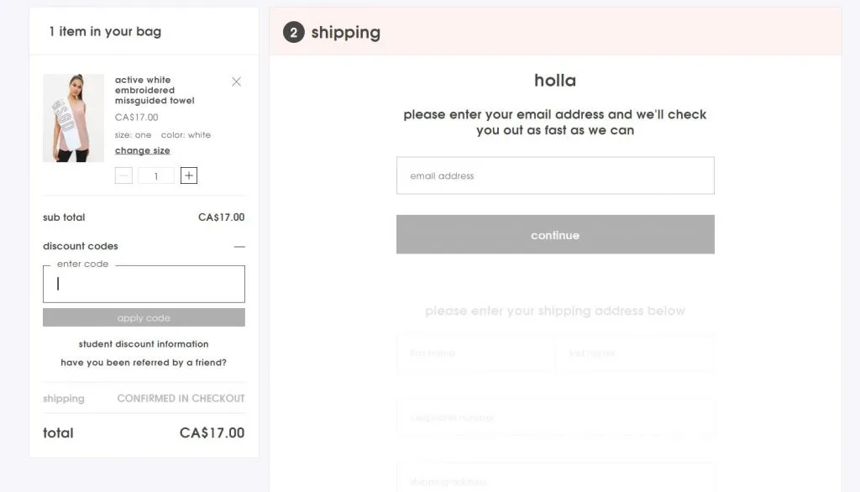Decrease quantity with minus button
860x492 pixels.
(x=123, y=175)
